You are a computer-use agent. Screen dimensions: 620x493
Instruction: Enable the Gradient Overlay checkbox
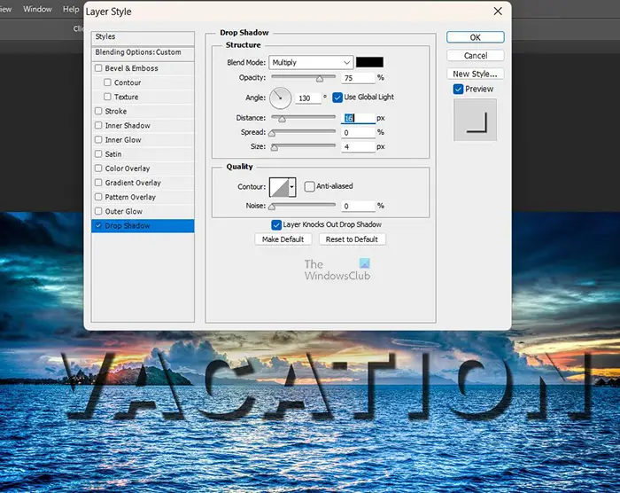click(x=98, y=183)
